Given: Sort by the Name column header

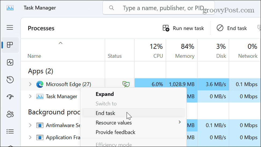Looking at the screenshot, I should [x=34, y=56].
